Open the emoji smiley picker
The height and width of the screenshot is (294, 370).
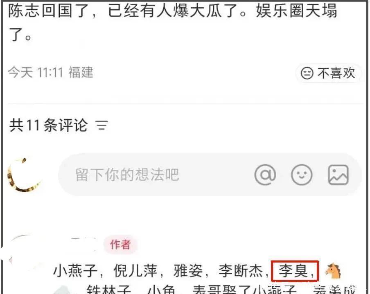302,175
